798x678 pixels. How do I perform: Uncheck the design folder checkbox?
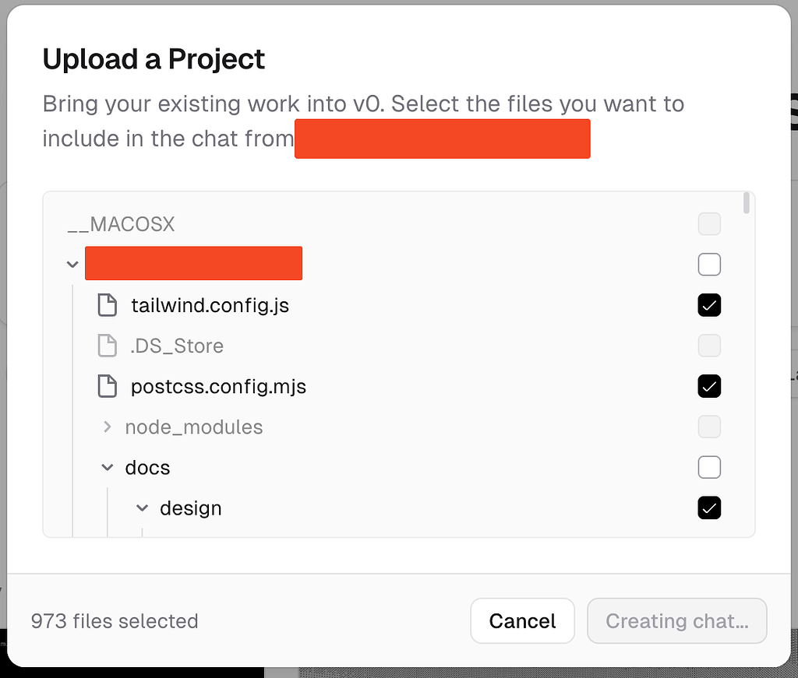[x=709, y=508]
